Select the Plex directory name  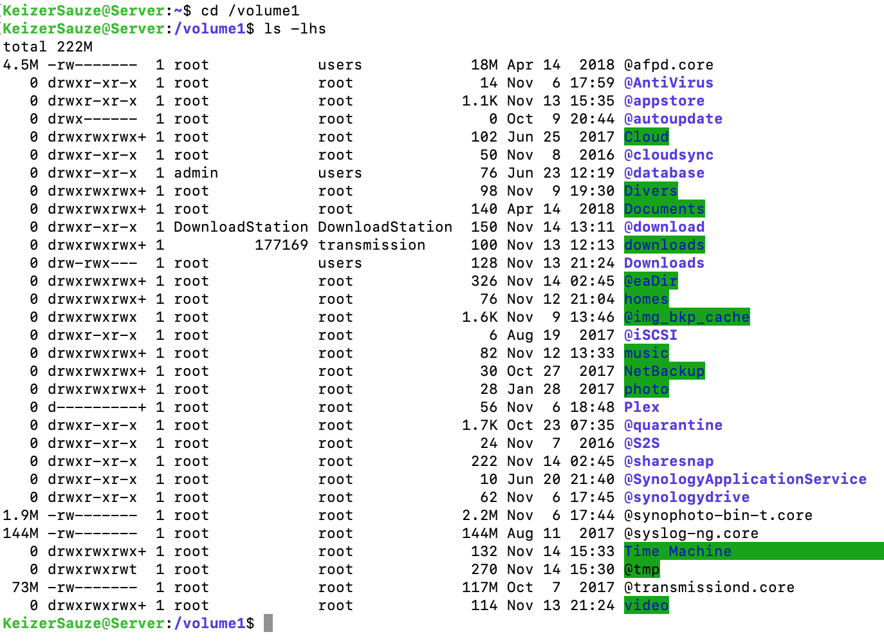click(641, 407)
